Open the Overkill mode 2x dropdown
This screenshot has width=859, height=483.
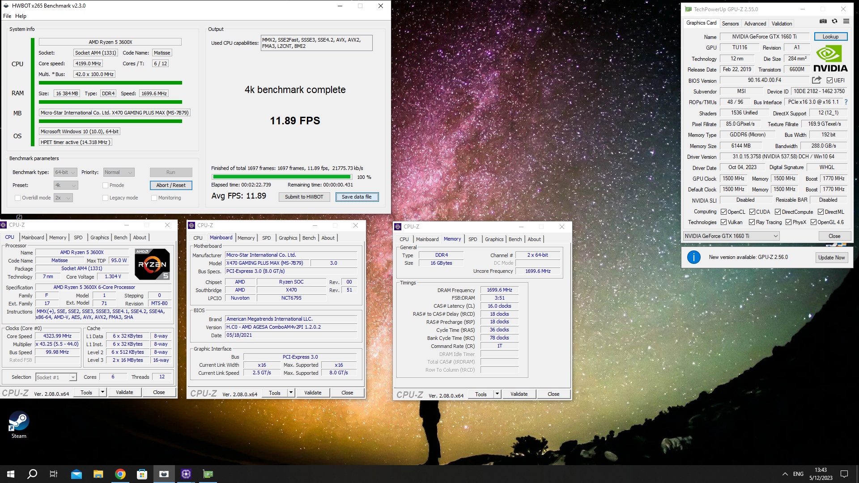[x=63, y=198]
